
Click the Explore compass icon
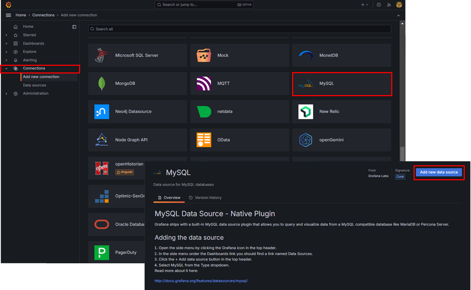click(x=15, y=52)
